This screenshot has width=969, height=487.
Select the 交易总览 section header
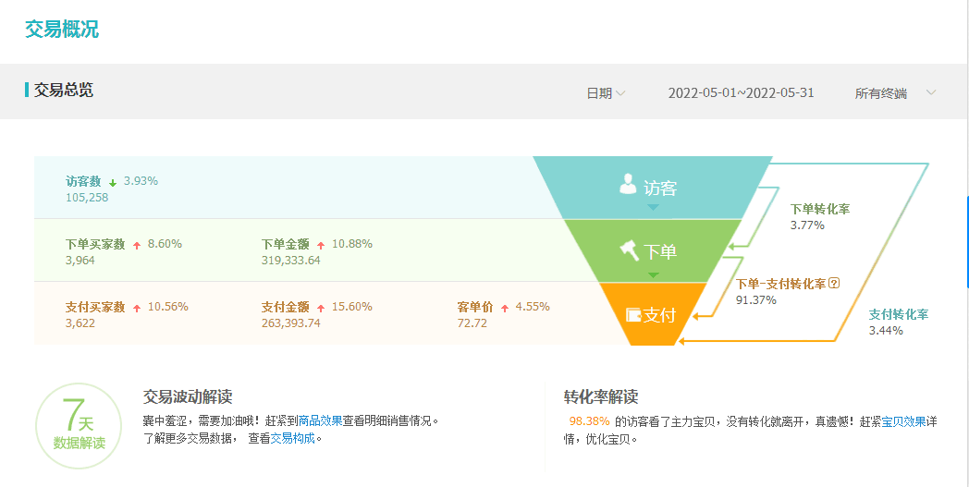coord(63,91)
